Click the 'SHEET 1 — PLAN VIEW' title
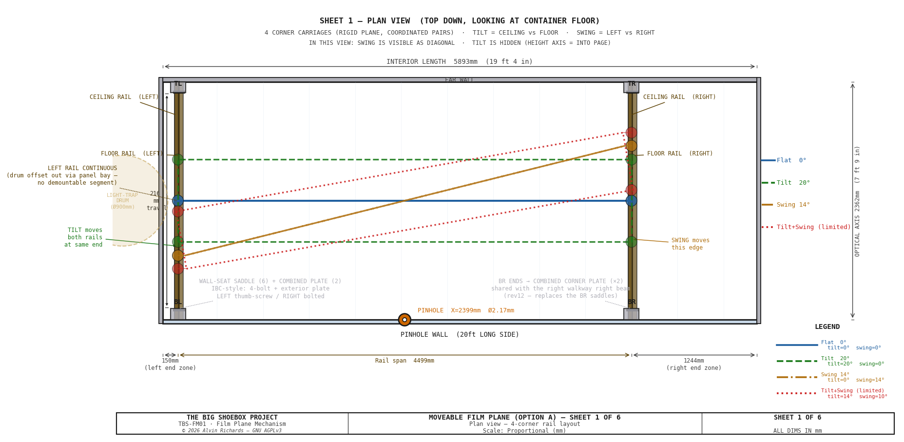Viewport: 904px width, 442px height. (460, 21)
